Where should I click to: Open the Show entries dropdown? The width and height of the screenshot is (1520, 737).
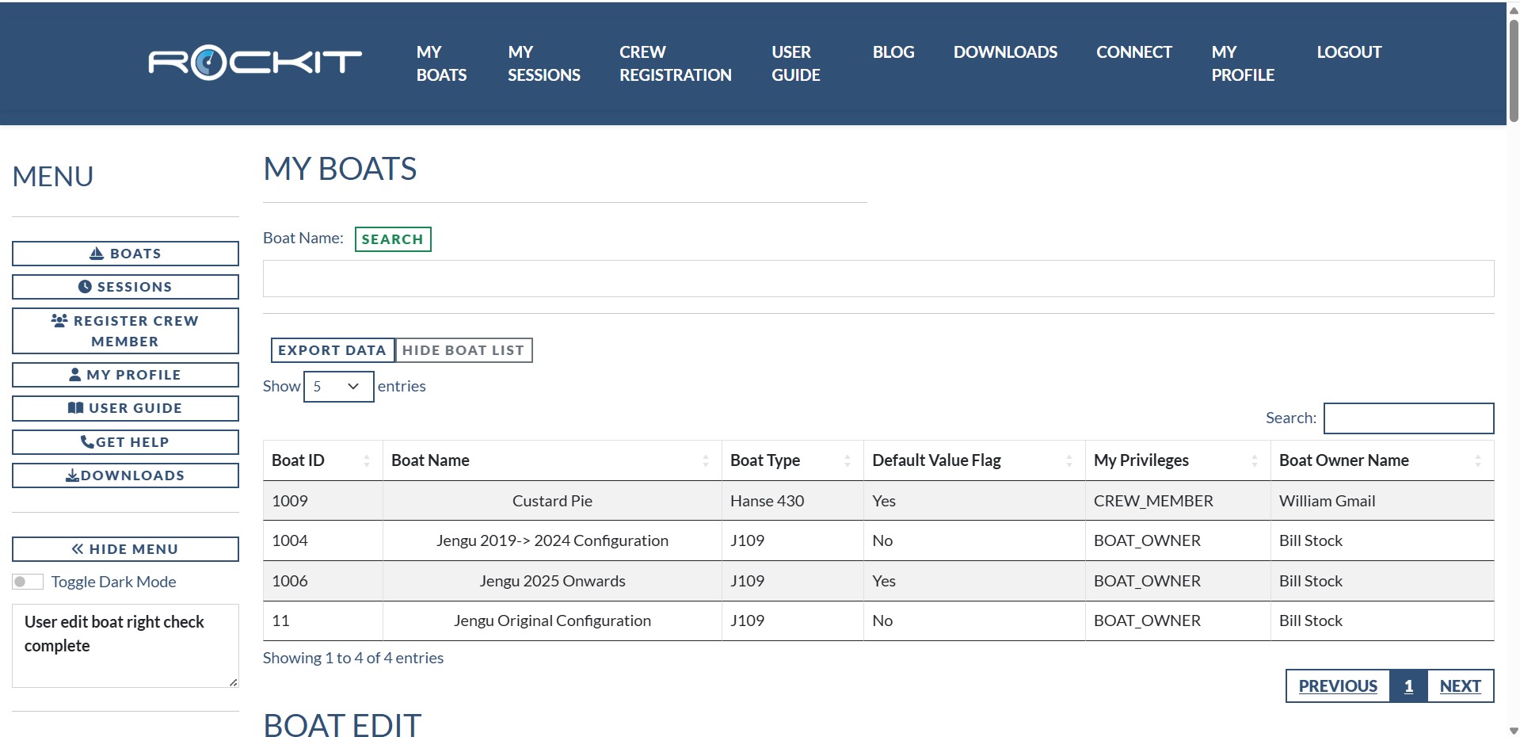(x=338, y=387)
